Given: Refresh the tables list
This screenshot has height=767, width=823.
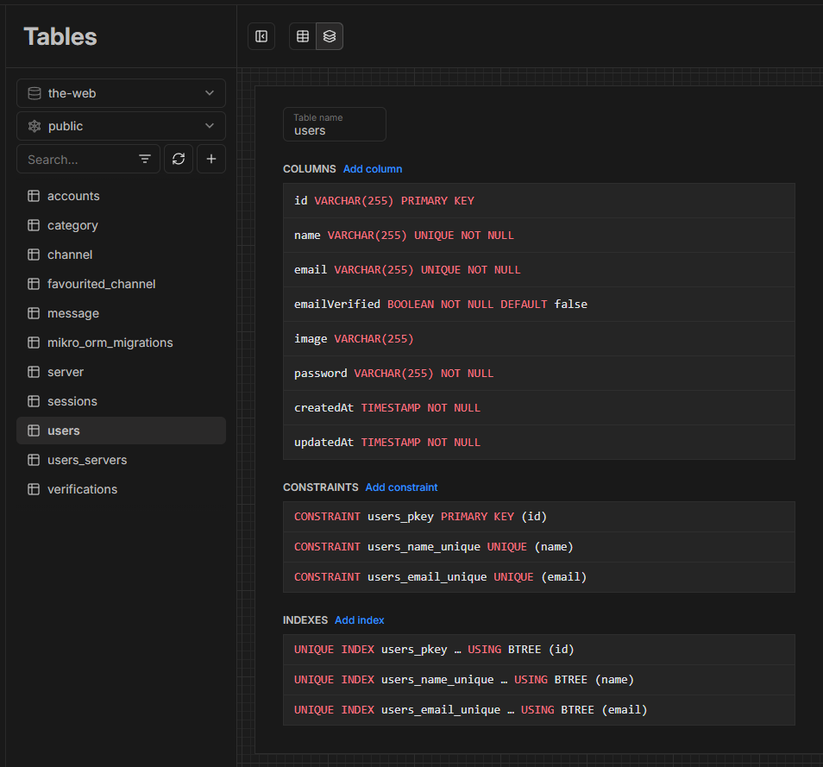Looking at the screenshot, I should click(179, 160).
